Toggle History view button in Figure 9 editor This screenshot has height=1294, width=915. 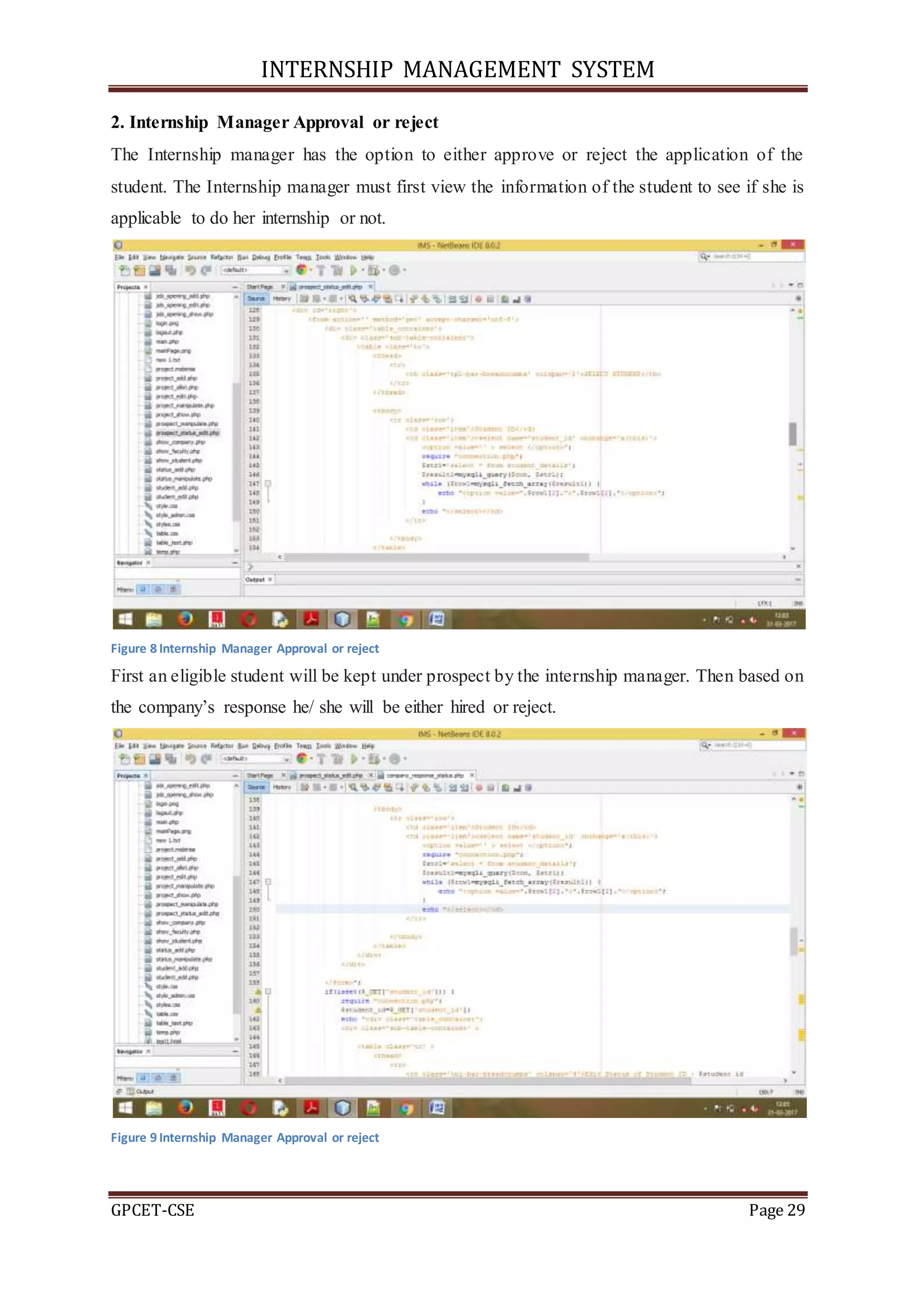point(282,787)
